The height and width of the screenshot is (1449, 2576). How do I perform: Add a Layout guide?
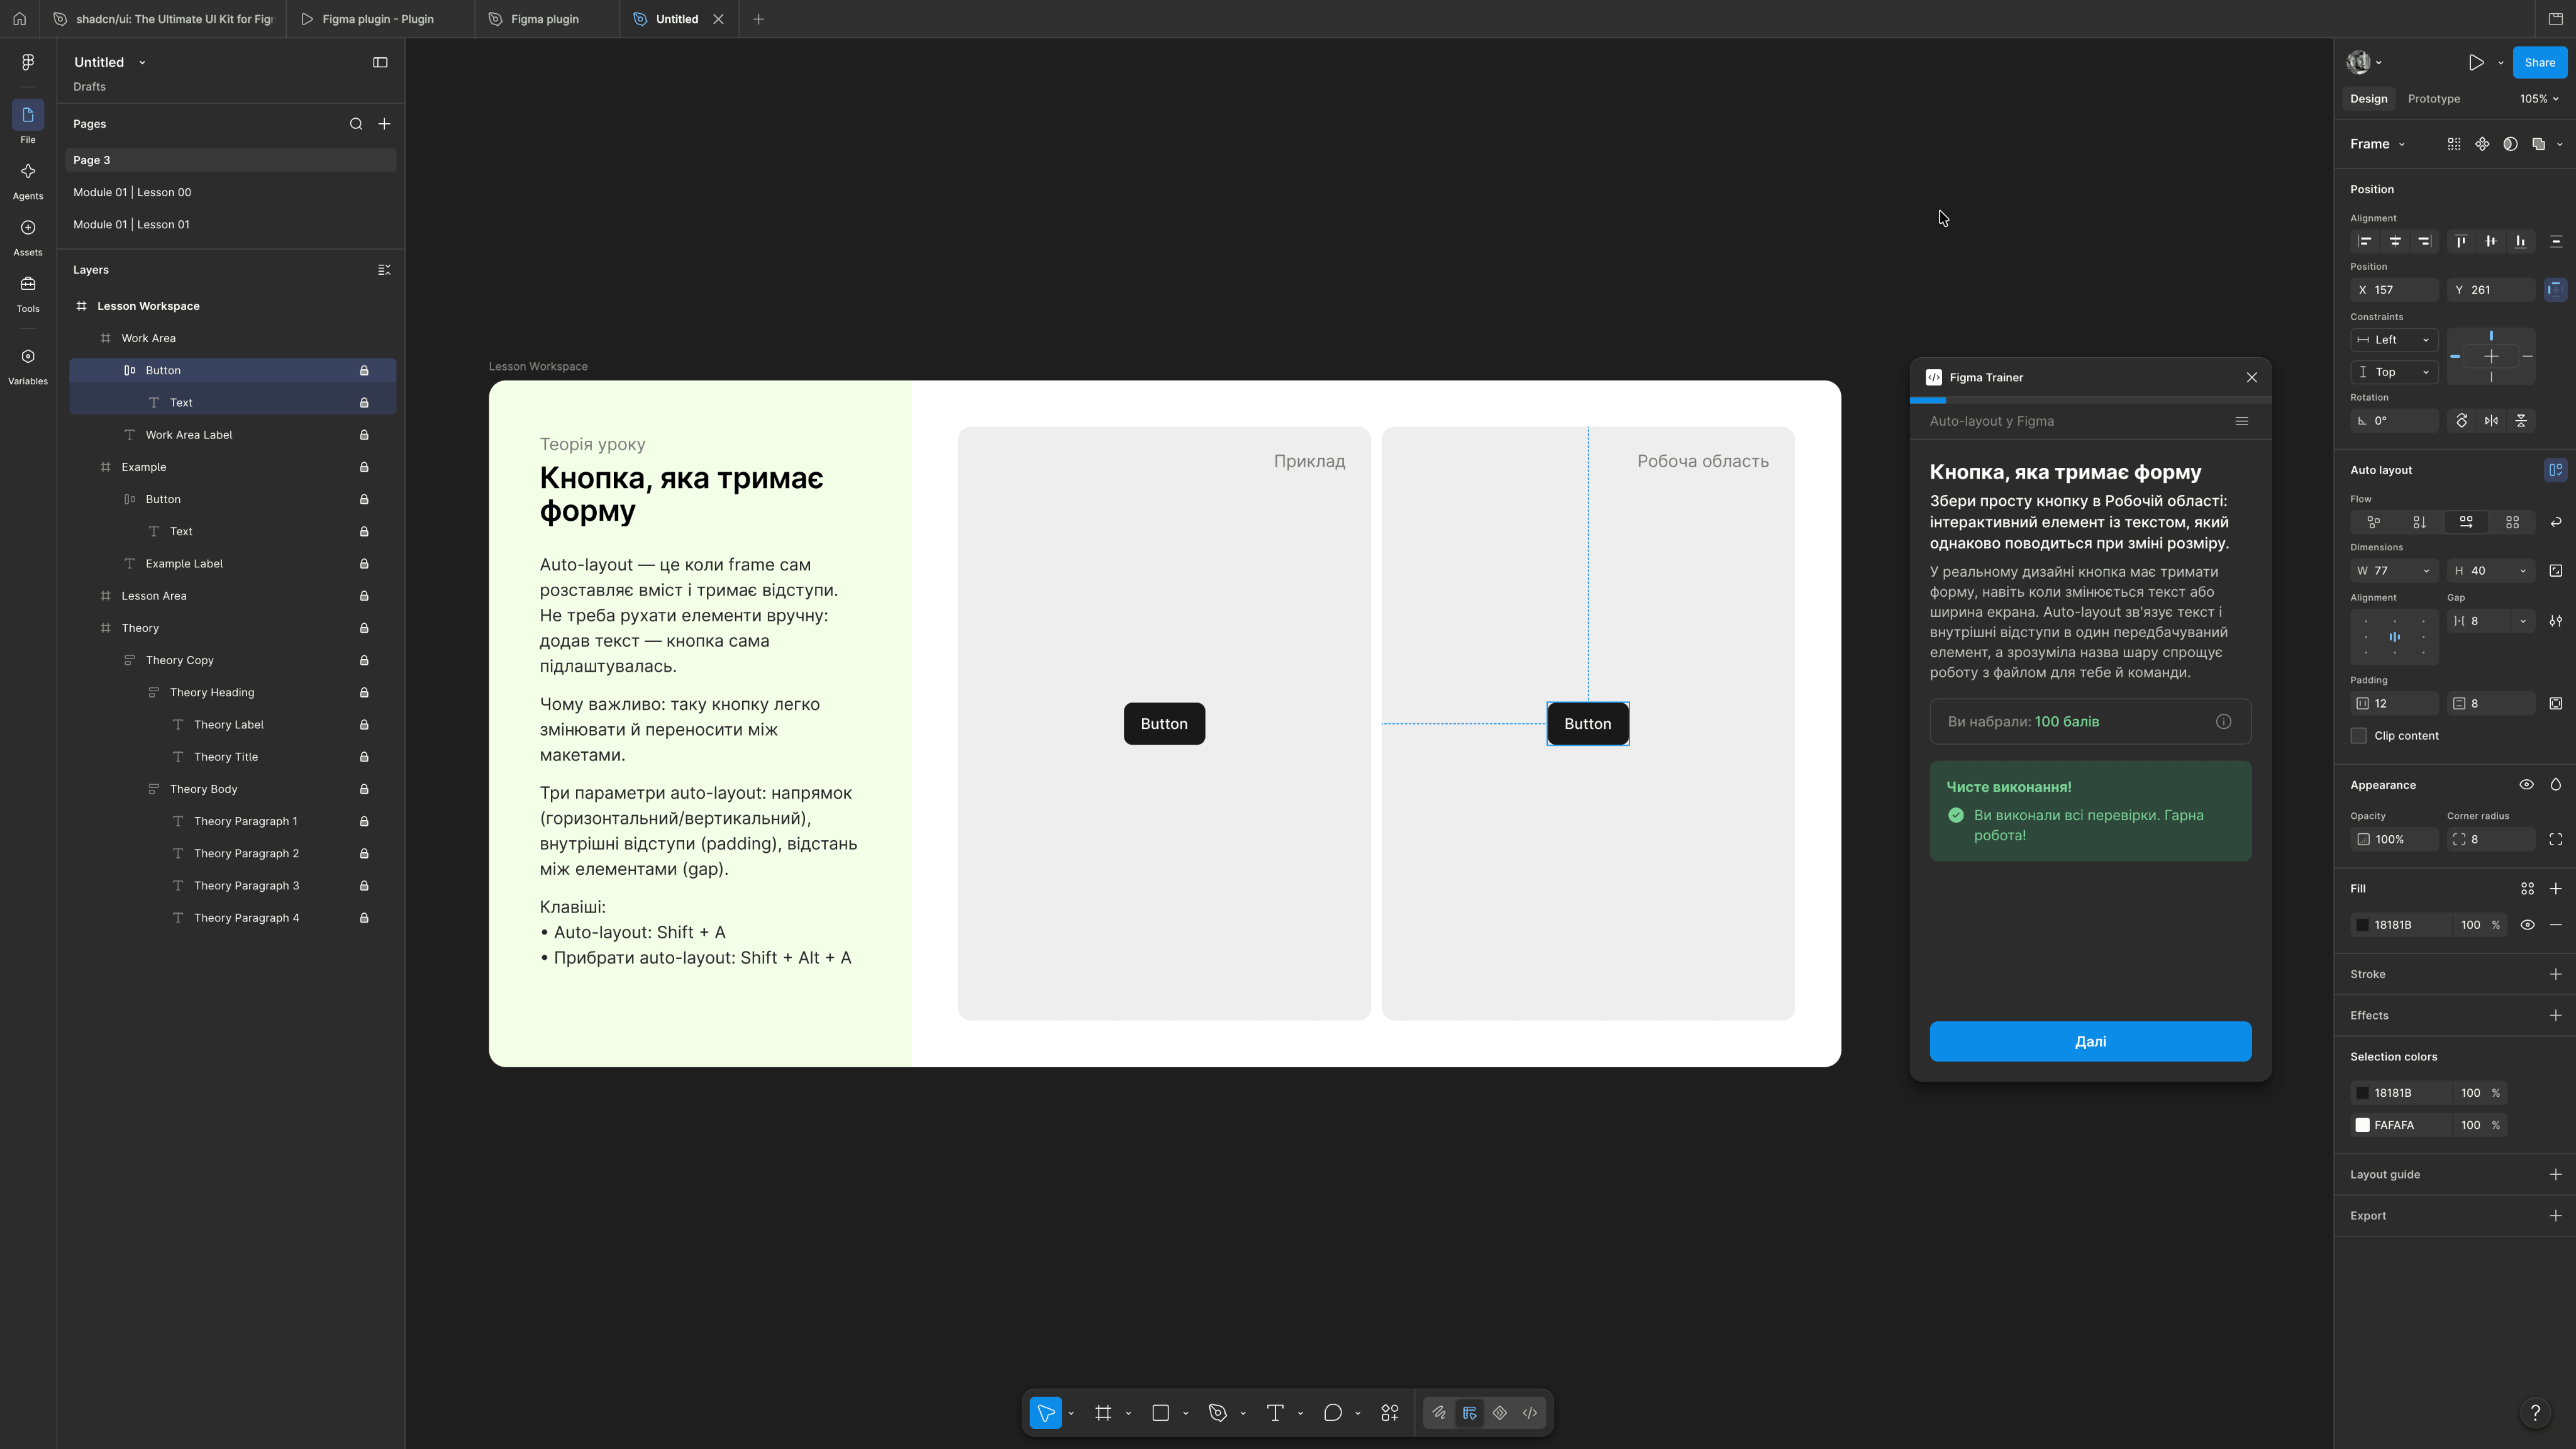click(x=2555, y=1174)
